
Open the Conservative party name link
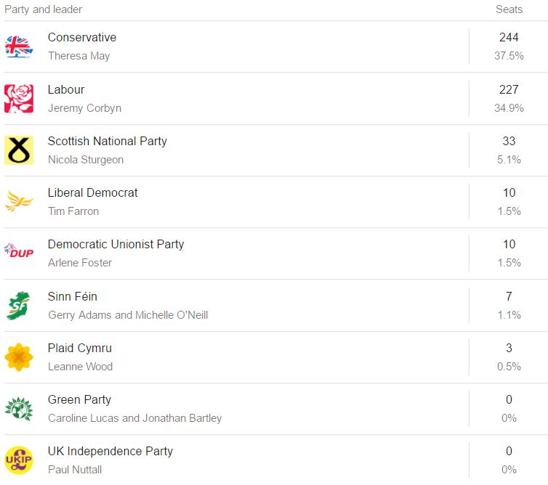click(82, 37)
